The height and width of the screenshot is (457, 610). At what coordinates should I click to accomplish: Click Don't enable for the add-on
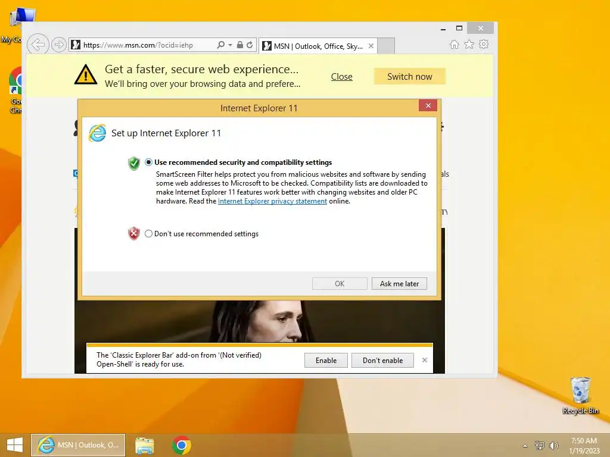382,360
